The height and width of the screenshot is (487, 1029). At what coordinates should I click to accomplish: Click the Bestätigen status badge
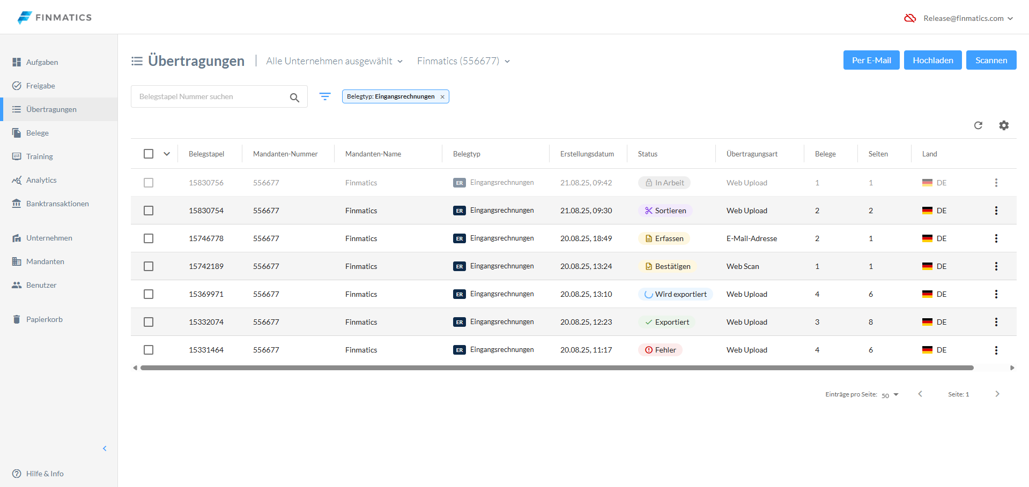[x=667, y=266]
